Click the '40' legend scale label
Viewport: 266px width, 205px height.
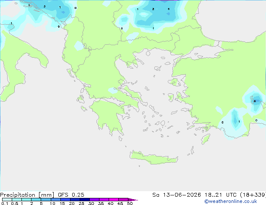click(110, 203)
